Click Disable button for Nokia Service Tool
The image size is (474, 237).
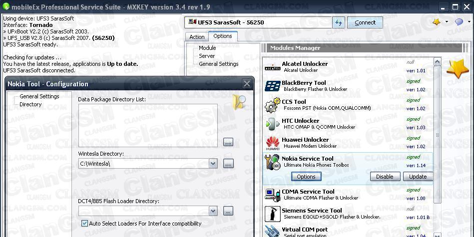coord(385,177)
